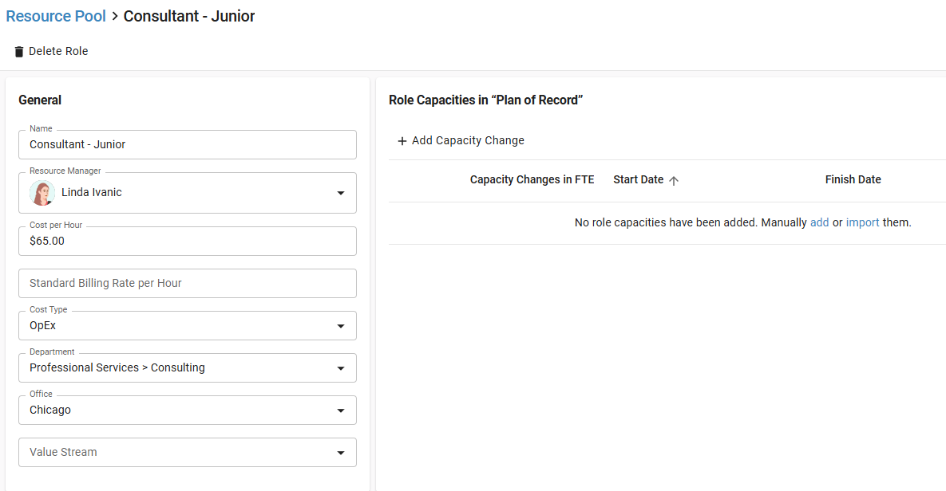
Task: Open the Department dropdown arrow
Action: coord(341,368)
